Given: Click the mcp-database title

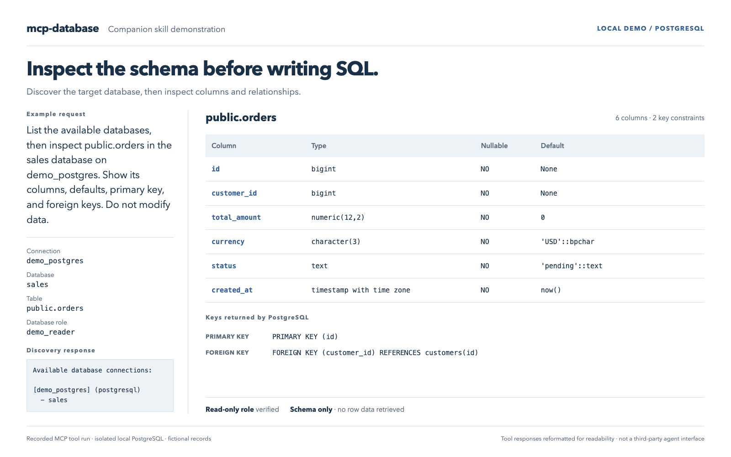Looking at the screenshot, I should pos(63,28).
